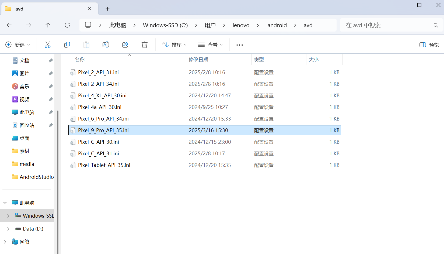Click the icon of Pixel_2_API_31.ini
444x254 pixels.
pos(73,73)
